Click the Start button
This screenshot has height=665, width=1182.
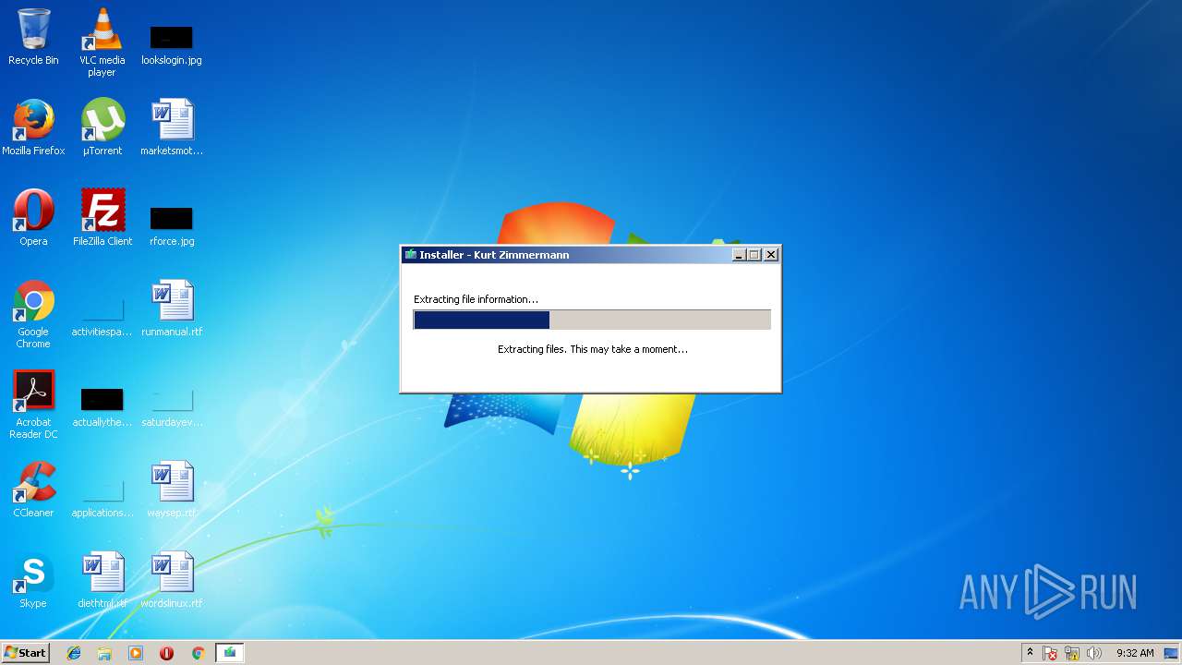(x=25, y=653)
